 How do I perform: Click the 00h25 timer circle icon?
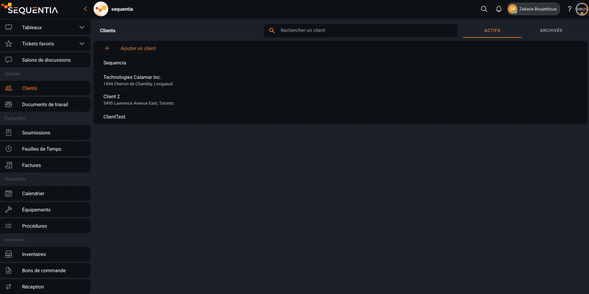582,9
